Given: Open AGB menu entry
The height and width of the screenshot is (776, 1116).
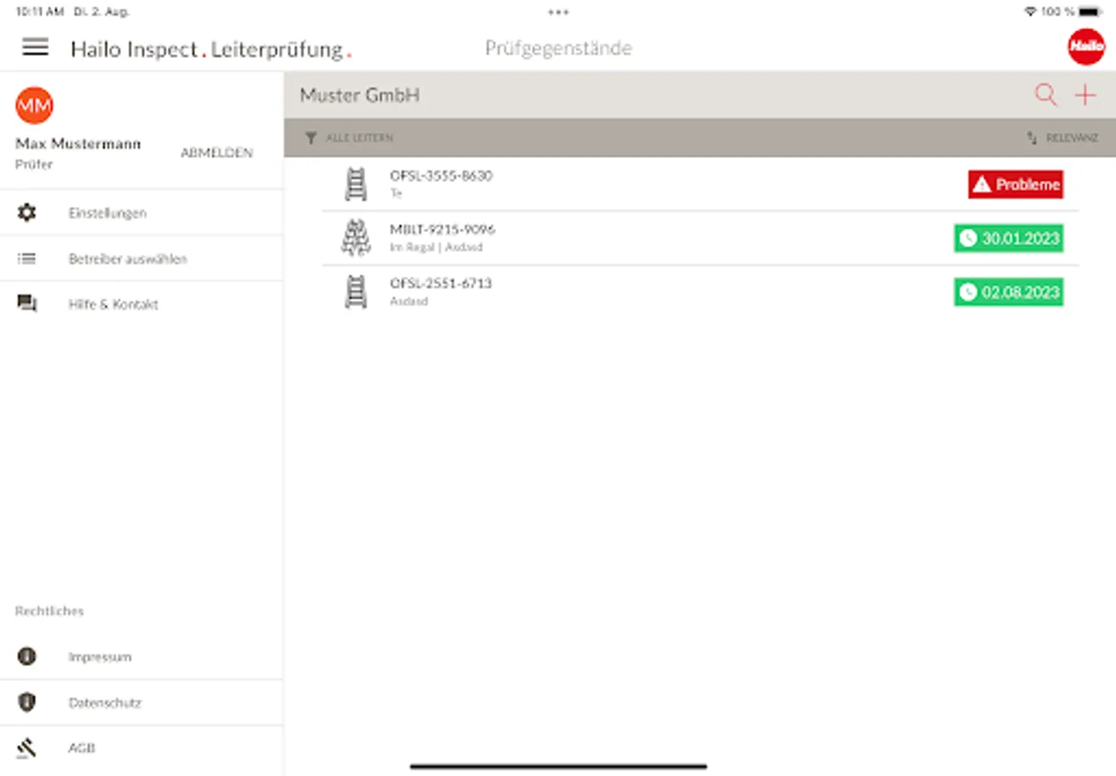Looking at the screenshot, I should point(141,748).
